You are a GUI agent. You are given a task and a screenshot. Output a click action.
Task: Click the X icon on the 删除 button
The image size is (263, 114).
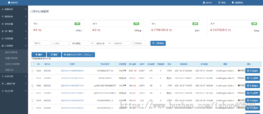click(36, 55)
